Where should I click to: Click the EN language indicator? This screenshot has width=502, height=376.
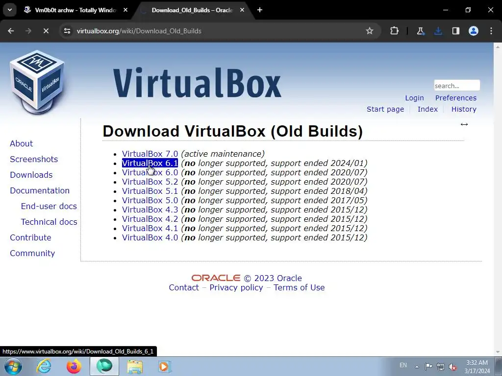403,365
